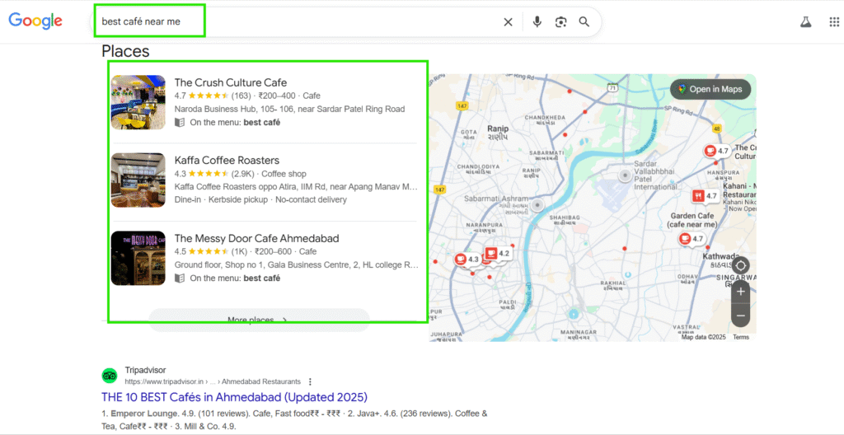Click the airport marker on the map

point(625,175)
